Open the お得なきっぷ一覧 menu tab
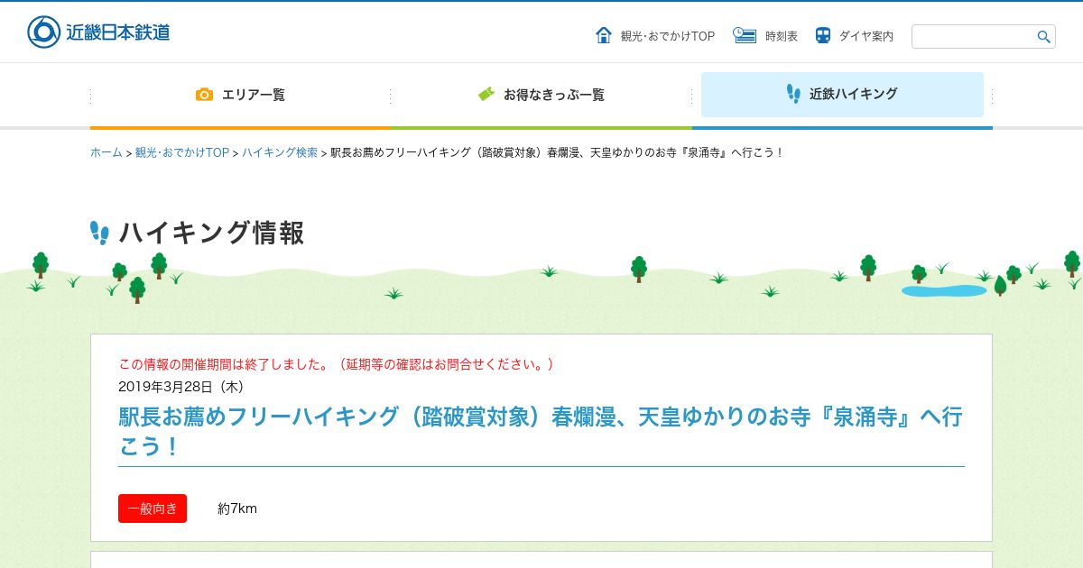This screenshot has height=568, width=1083. tap(541, 95)
